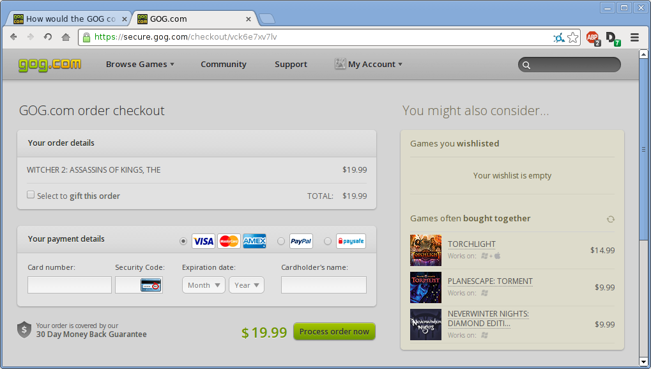This screenshot has width=651, height=369.
Task: Click 'Your wishlist is empty' text
Action: pyautogui.click(x=512, y=176)
